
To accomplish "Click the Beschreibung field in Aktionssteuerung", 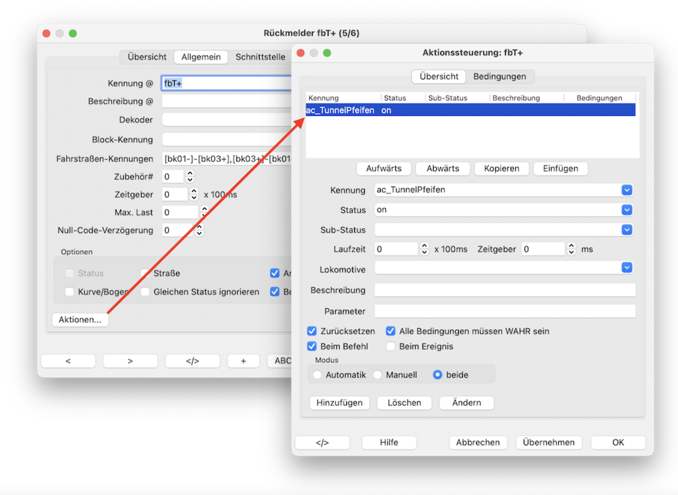I will point(505,290).
